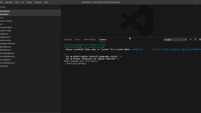
Task: Collapse the Open Editors section
Action: tap(30, 11)
